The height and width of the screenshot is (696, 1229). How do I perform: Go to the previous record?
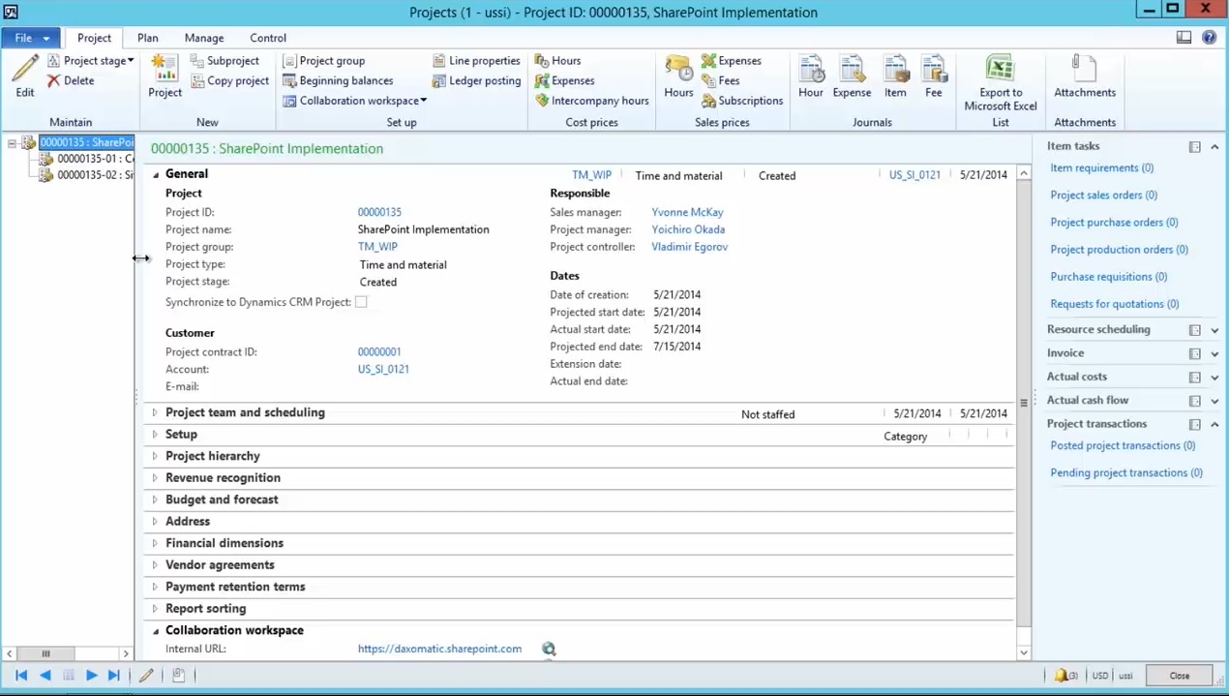click(45, 676)
